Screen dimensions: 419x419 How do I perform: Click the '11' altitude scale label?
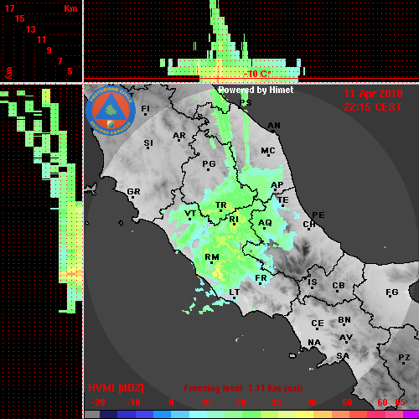[x=41, y=39]
